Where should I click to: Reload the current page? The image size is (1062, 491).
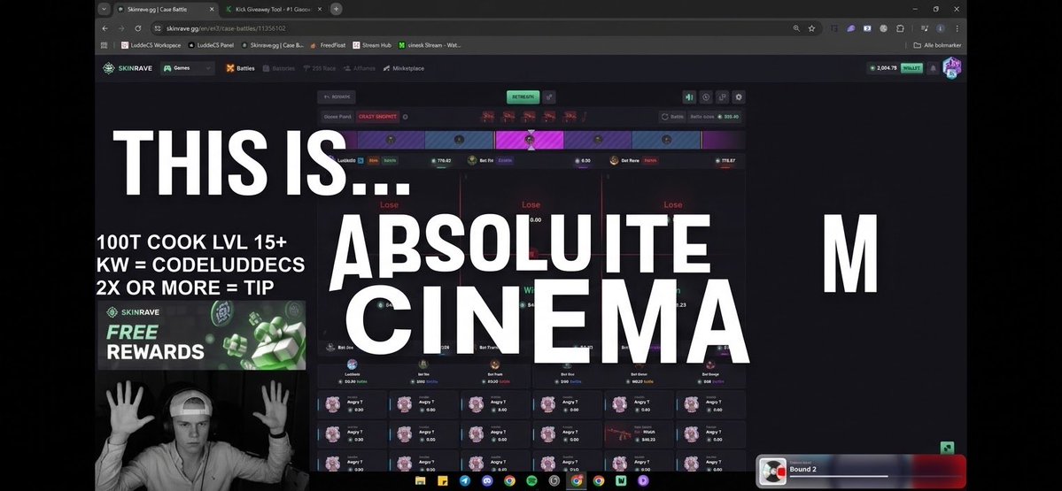pyautogui.click(x=138, y=28)
